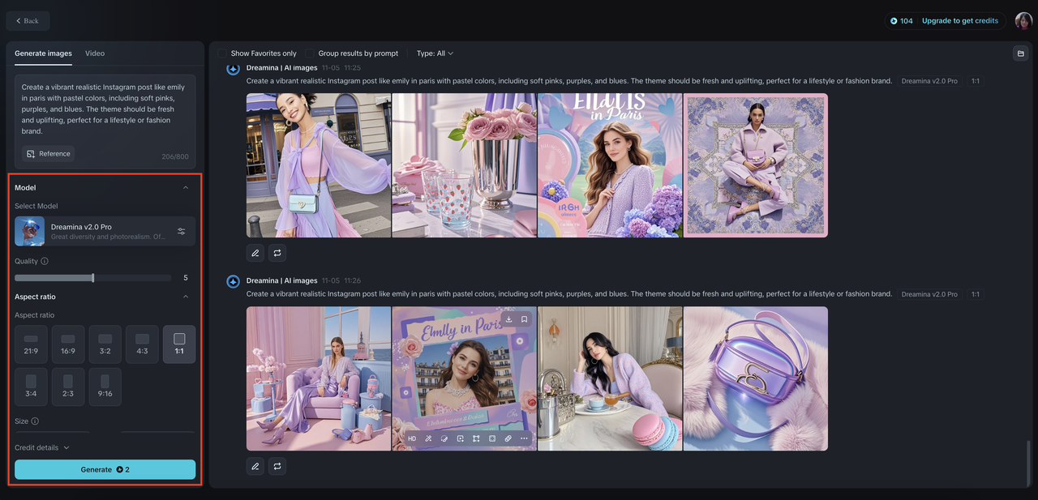The width and height of the screenshot is (1038, 500).
Task: Regenerate the 11:26 image batch
Action: (277, 466)
